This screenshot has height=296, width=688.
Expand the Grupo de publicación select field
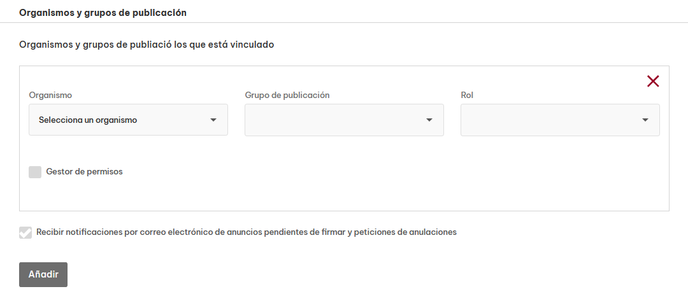click(338, 120)
